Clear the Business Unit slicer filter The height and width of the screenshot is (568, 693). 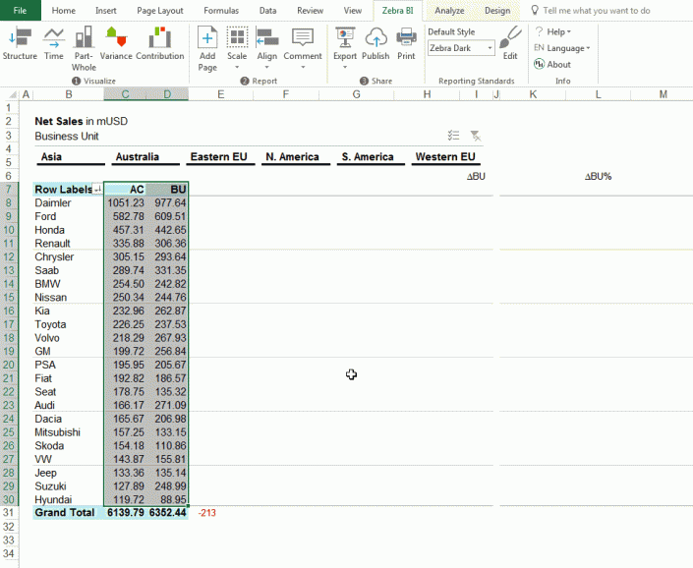(475, 136)
